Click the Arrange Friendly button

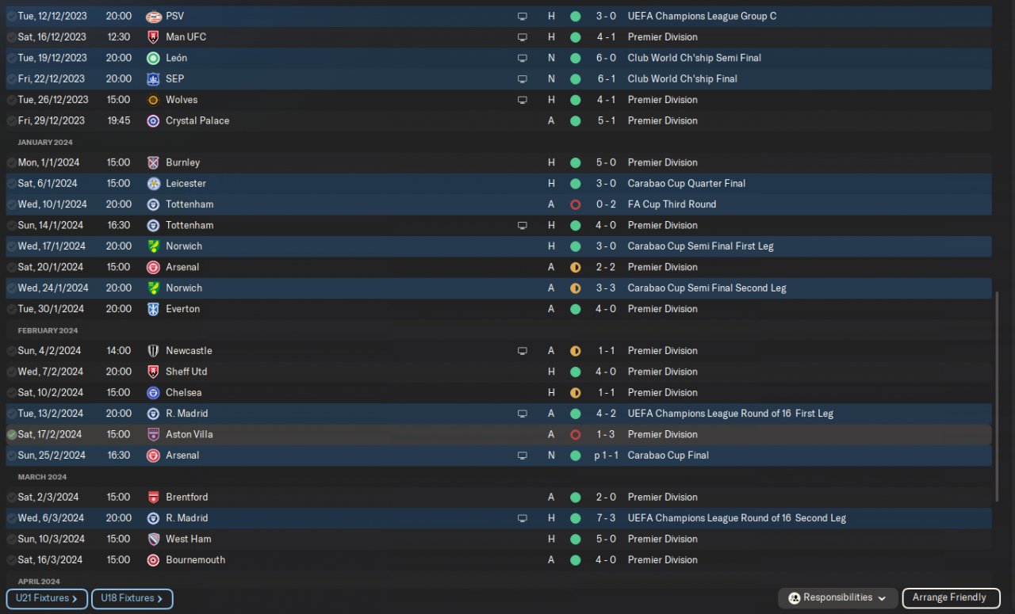click(949, 598)
